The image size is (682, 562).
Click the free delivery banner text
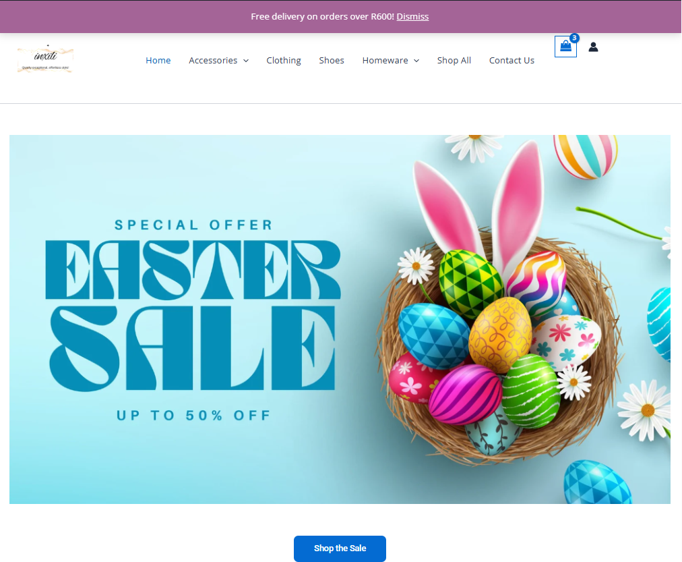pos(322,17)
